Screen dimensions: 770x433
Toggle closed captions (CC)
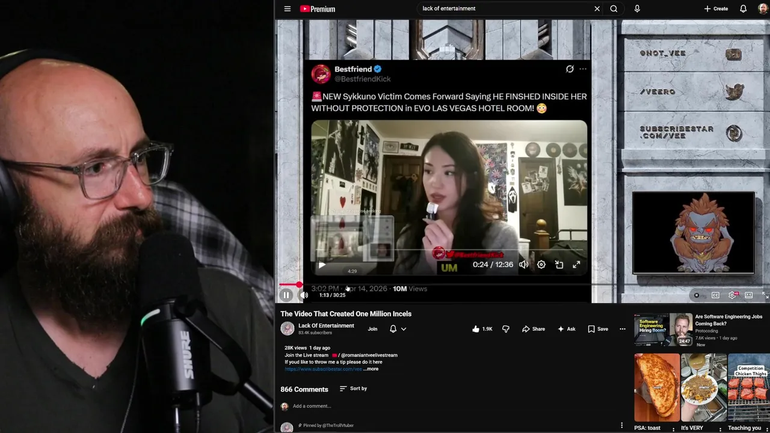coord(715,295)
